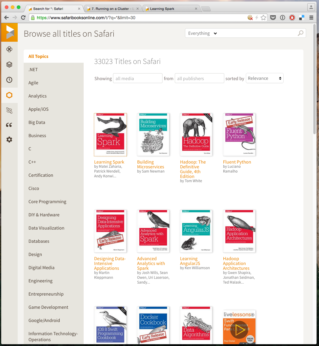The width and height of the screenshot is (319, 346).
Task: Open the stacked layers queue icon
Action: [9, 65]
